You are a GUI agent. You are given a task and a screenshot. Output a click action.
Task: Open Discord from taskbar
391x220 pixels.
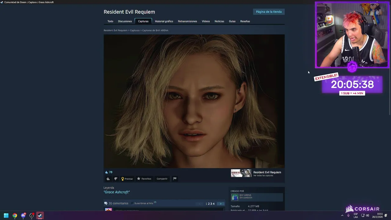[x=23, y=215]
